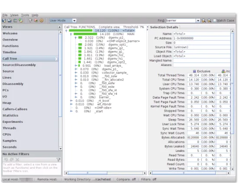Viewport: 239px width, 183px height.
Task: Open the Tools menu
Action: (x=25, y=15)
